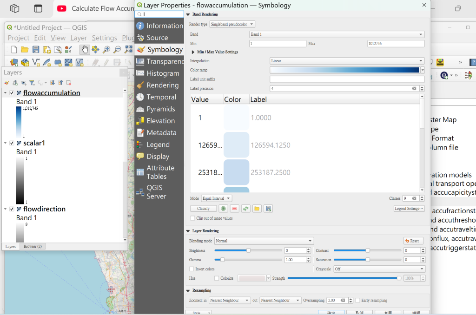The width and height of the screenshot is (476, 315).
Task: Save the project with the floppy disk icon
Action: coord(36,49)
